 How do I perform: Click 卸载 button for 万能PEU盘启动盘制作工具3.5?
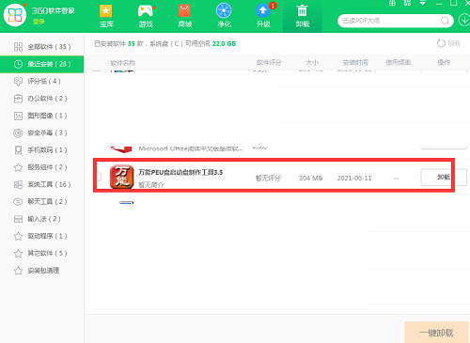(x=444, y=178)
